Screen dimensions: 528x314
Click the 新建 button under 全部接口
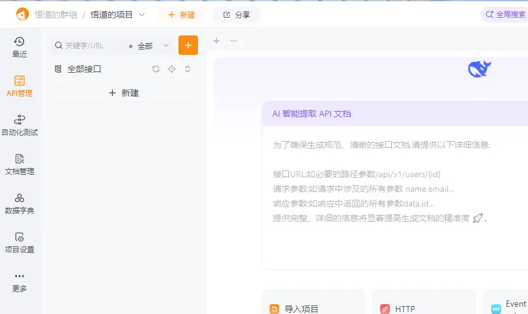124,93
